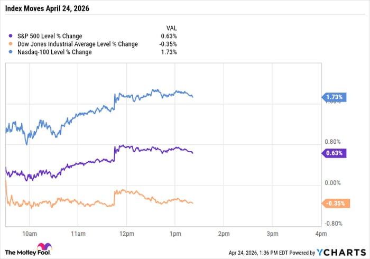This screenshot has height=259, width=370.
Task: Click the blue 1.73% value flag
Action: (334, 97)
